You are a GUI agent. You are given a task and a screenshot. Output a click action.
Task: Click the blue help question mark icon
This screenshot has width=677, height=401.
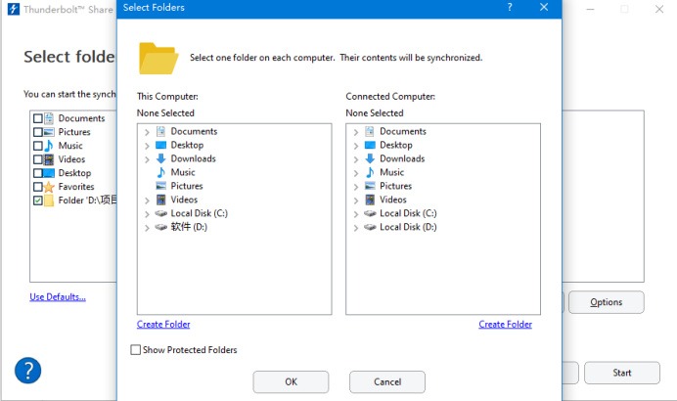point(27,371)
